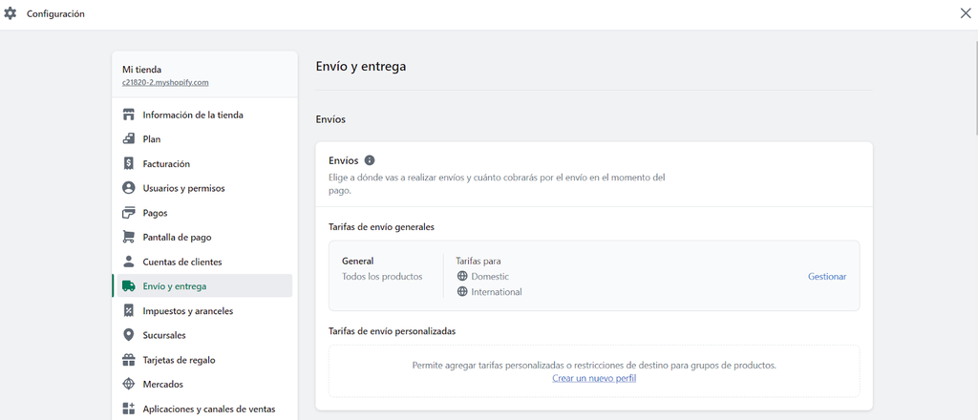Screen dimensions: 978x420
Task: Go to Aplicaciones y canales de ventas
Action: point(208,409)
